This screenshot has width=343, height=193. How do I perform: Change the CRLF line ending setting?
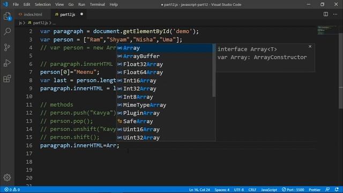(252, 189)
